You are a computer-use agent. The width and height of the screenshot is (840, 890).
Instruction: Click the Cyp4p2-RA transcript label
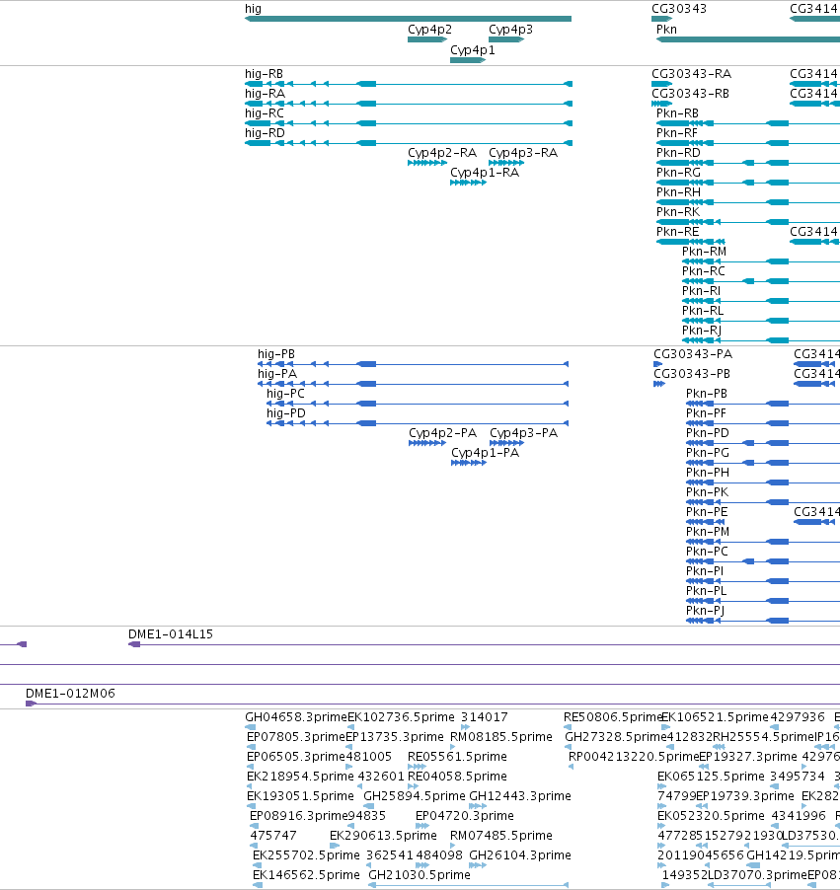point(442,153)
